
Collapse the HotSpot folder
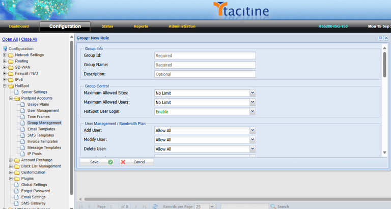coord(5,86)
